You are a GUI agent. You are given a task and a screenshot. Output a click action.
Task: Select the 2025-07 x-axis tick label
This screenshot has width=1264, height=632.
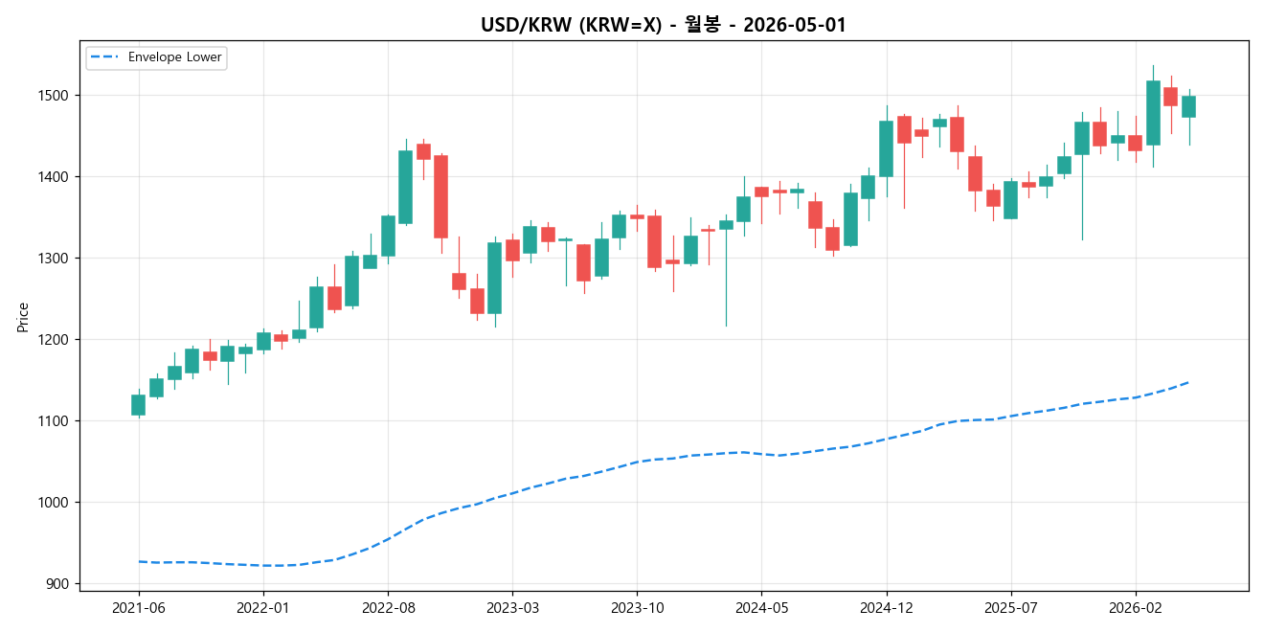pyautogui.click(x=1010, y=607)
